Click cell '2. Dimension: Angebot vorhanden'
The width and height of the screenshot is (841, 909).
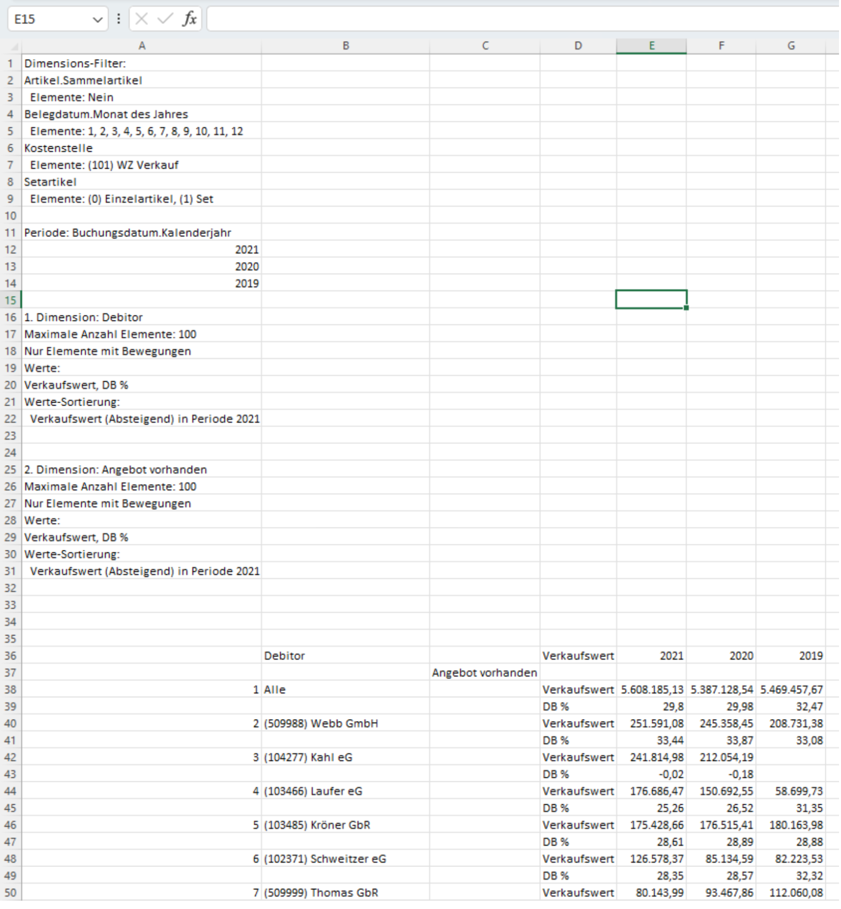click(142, 470)
